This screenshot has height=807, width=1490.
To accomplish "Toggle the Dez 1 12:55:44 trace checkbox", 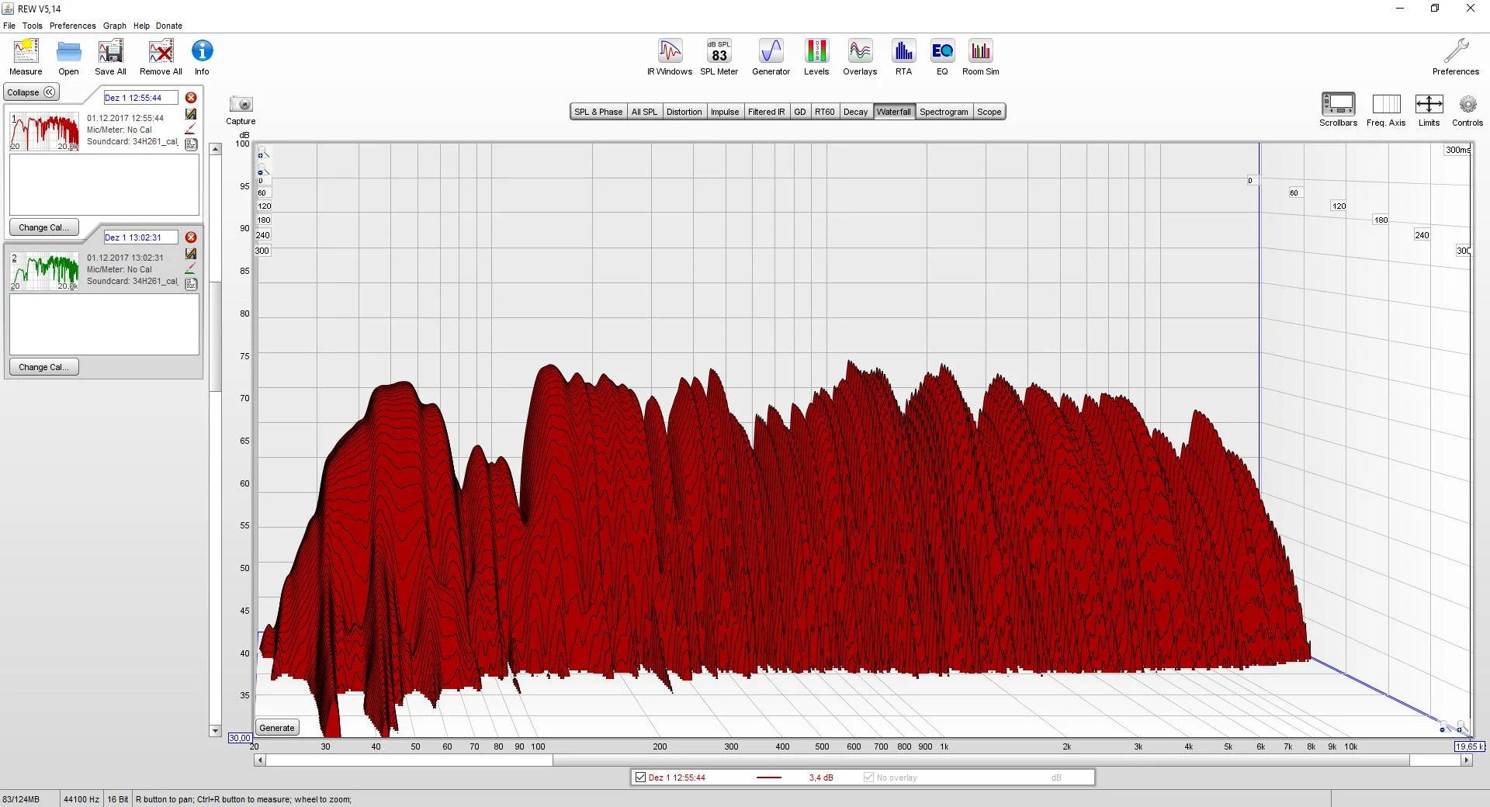I will (x=640, y=778).
